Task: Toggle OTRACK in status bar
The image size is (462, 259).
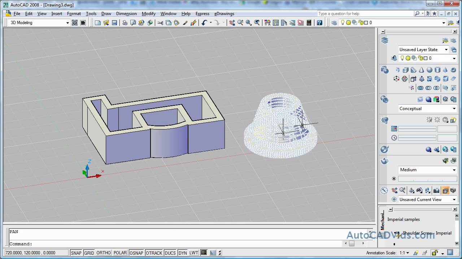Action: [154, 253]
